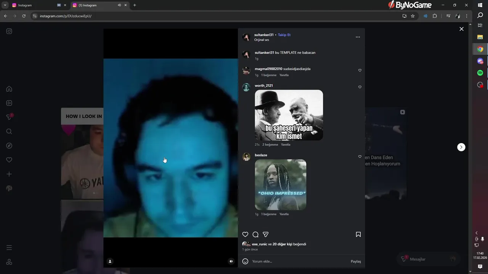Close the '(1) Instagram' tab

coord(125,5)
